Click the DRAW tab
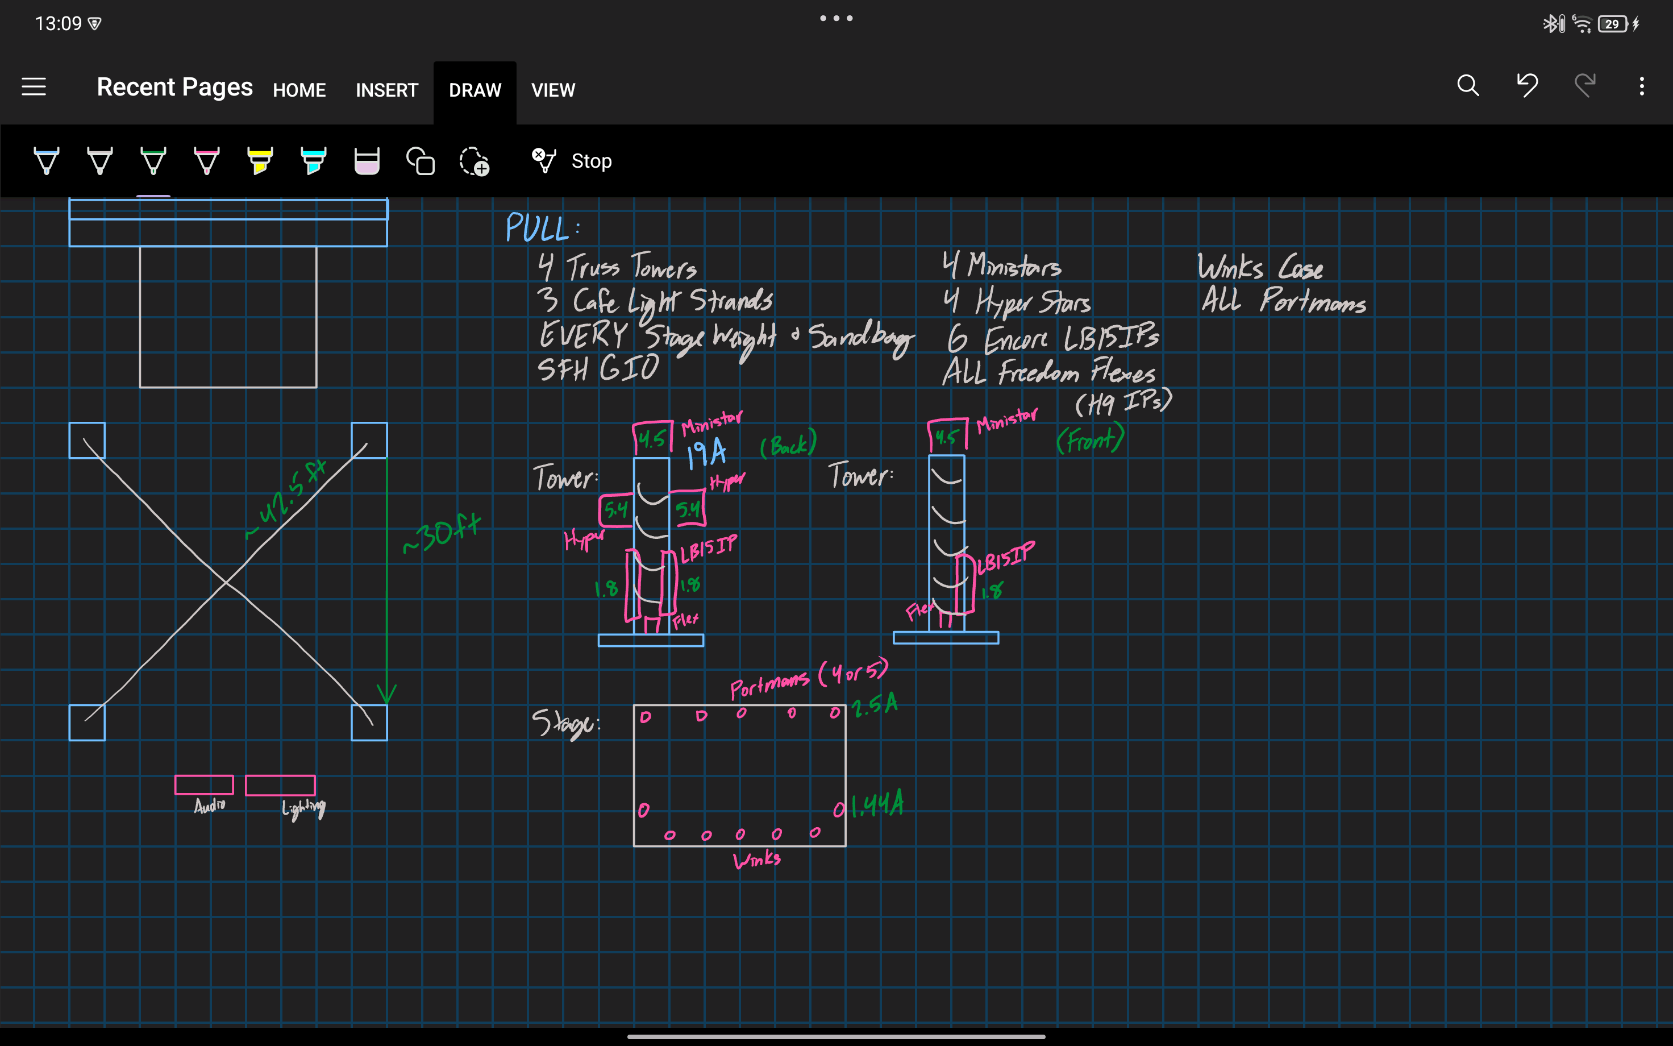1673x1046 pixels. coord(475,90)
